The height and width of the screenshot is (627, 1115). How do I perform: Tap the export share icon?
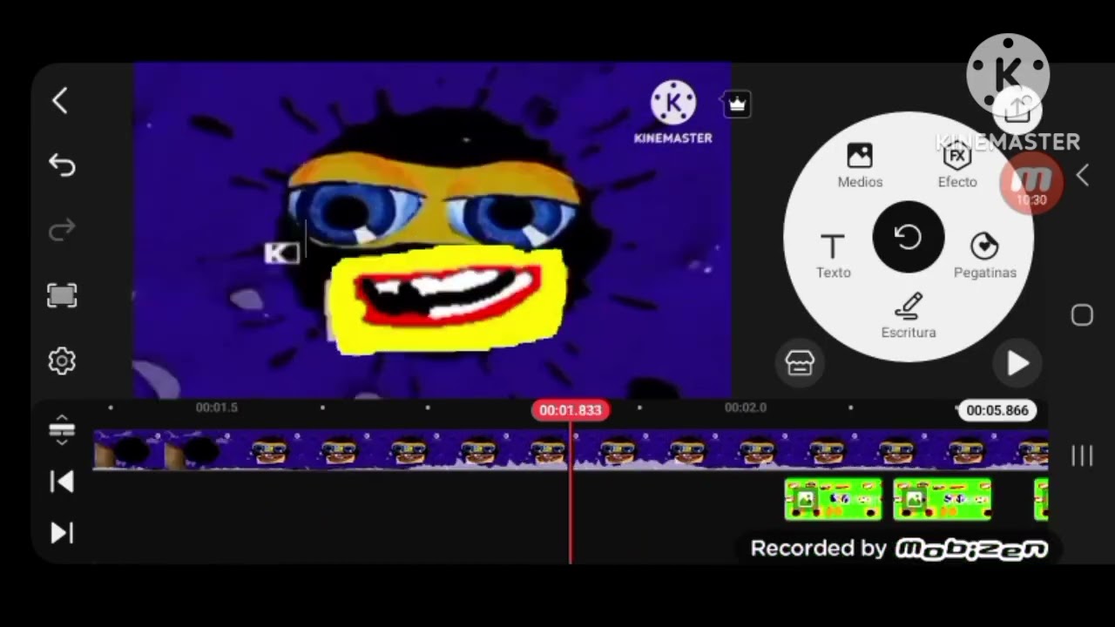pyautogui.click(x=1017, y=111)
